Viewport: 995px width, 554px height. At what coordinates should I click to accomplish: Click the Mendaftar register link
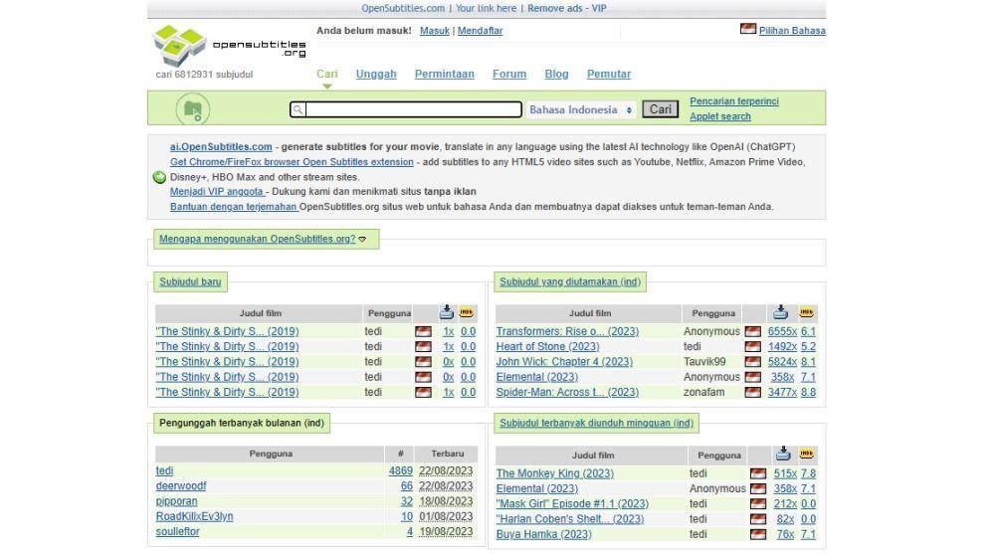(x=480, y=31)
